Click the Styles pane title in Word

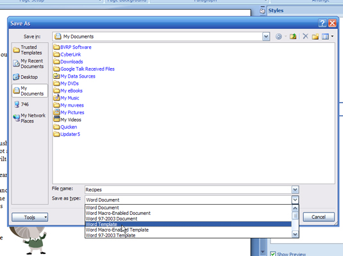[276, 10]
